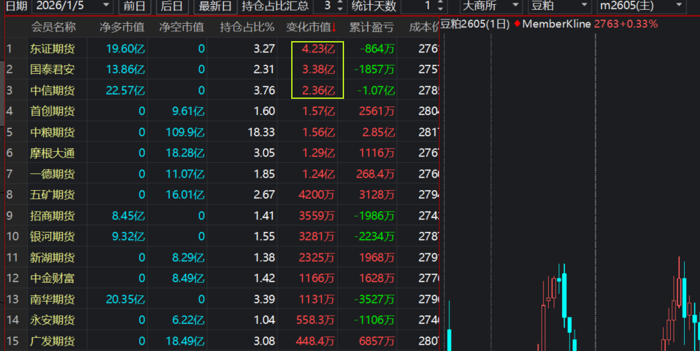Select the 广发期货 row
Viewport: 700px width, 351px height.
[52, 341]
